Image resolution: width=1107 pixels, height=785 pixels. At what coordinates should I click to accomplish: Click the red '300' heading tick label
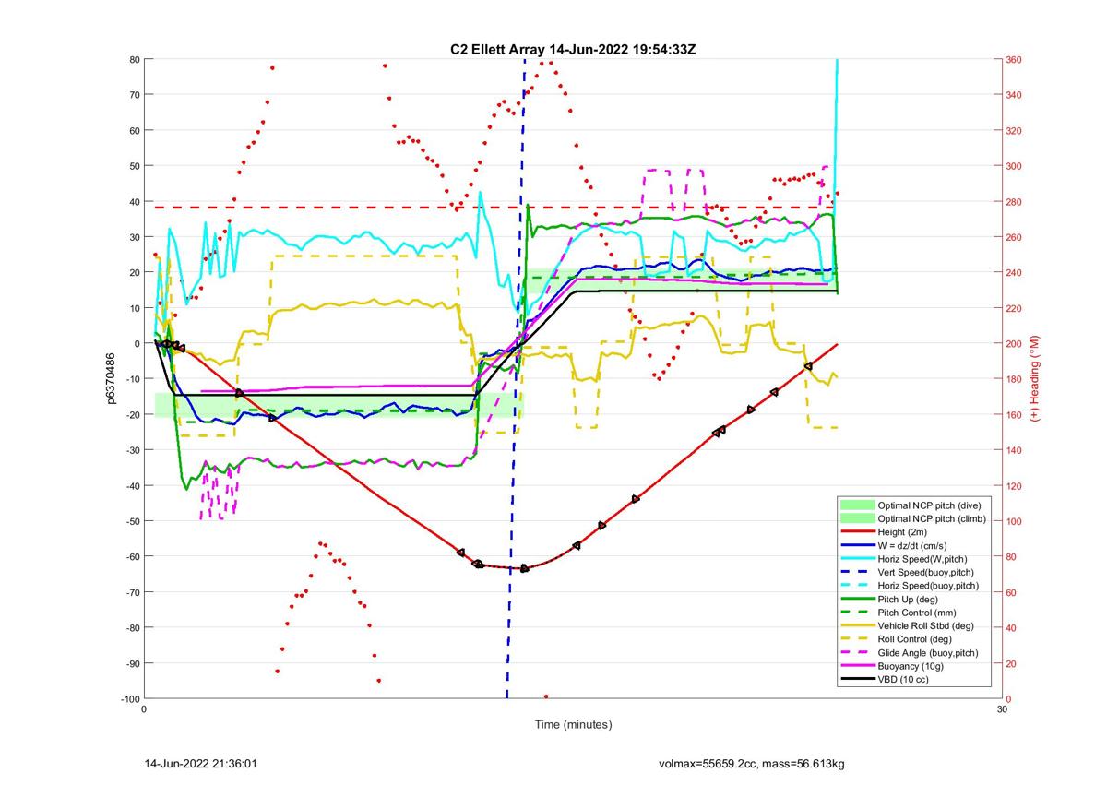1016,166
